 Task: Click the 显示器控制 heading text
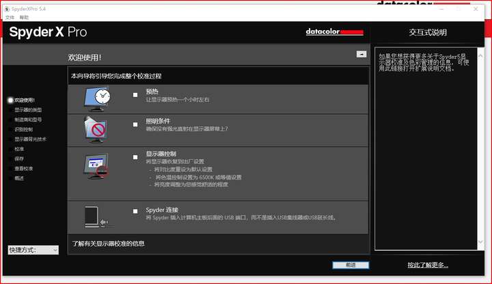pyautogui.click(x=161, y=154)
